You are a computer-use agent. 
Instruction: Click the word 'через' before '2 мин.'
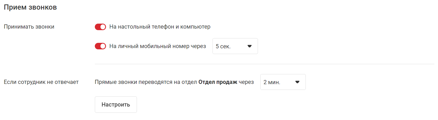coord(246,82)
